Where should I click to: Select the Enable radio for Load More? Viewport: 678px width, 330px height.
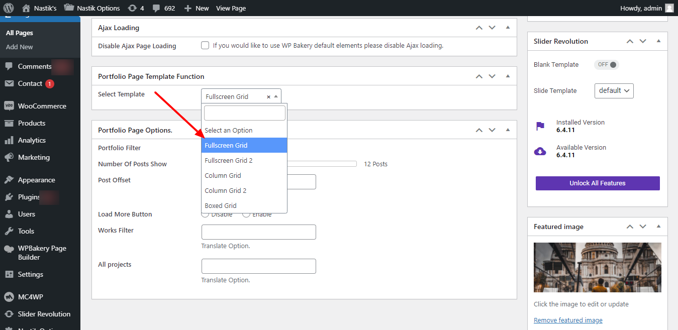point(246,214)
